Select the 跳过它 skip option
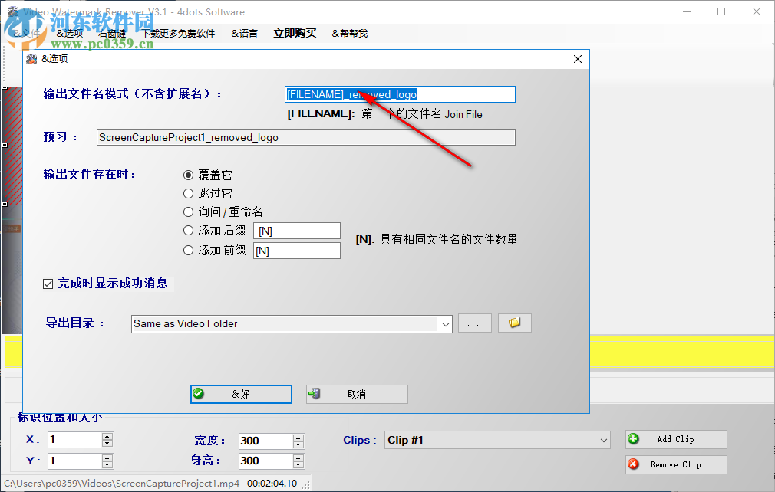Image resolution: width=775 pixels, height=492 pixels. [x=188, y=193]
